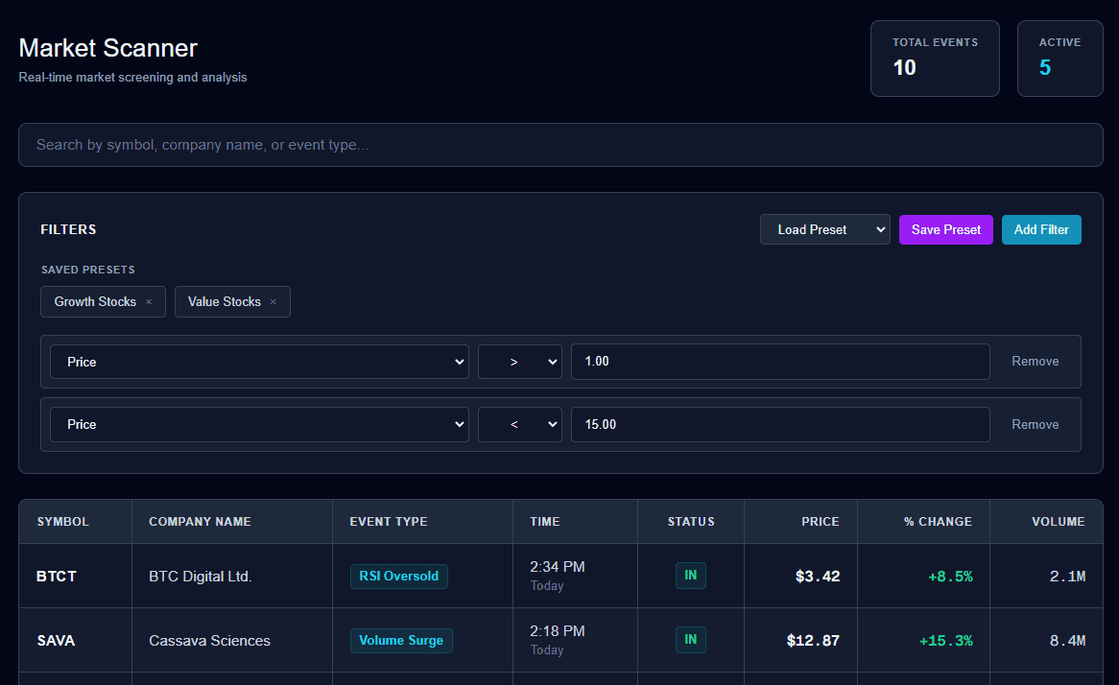This screenshot has height=685, width=1119.
Task: Click the Add Filter button
Action: (1041, 229)
